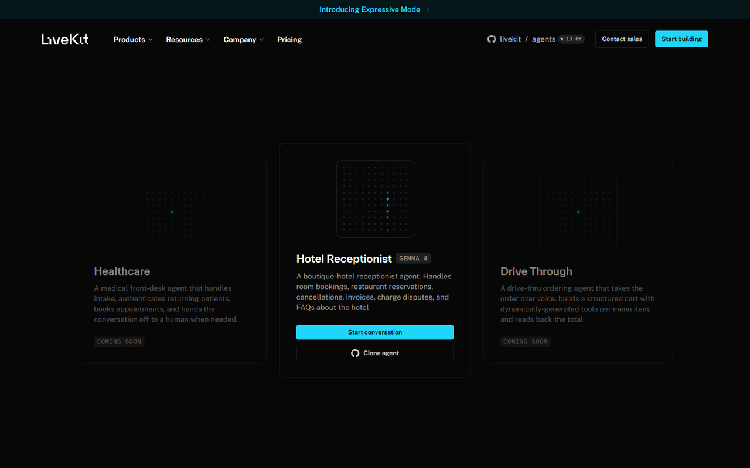750x468 pixels.
Task: Click the Start building button
Action: 681,39
